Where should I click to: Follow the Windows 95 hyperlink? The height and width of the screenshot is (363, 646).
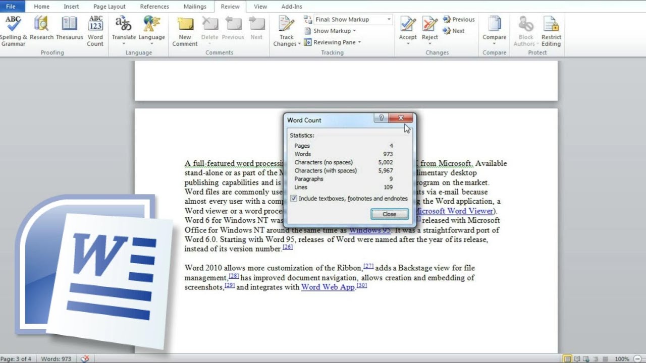tap(369, 230)
